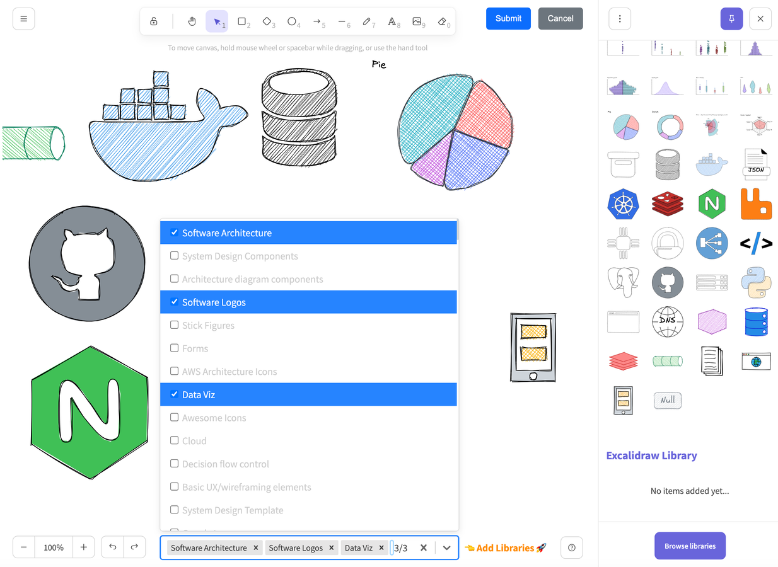Collapse the library multiselect dropdown chevron
The width and height of the screenshot is (778, 567).
click(447, 548)
